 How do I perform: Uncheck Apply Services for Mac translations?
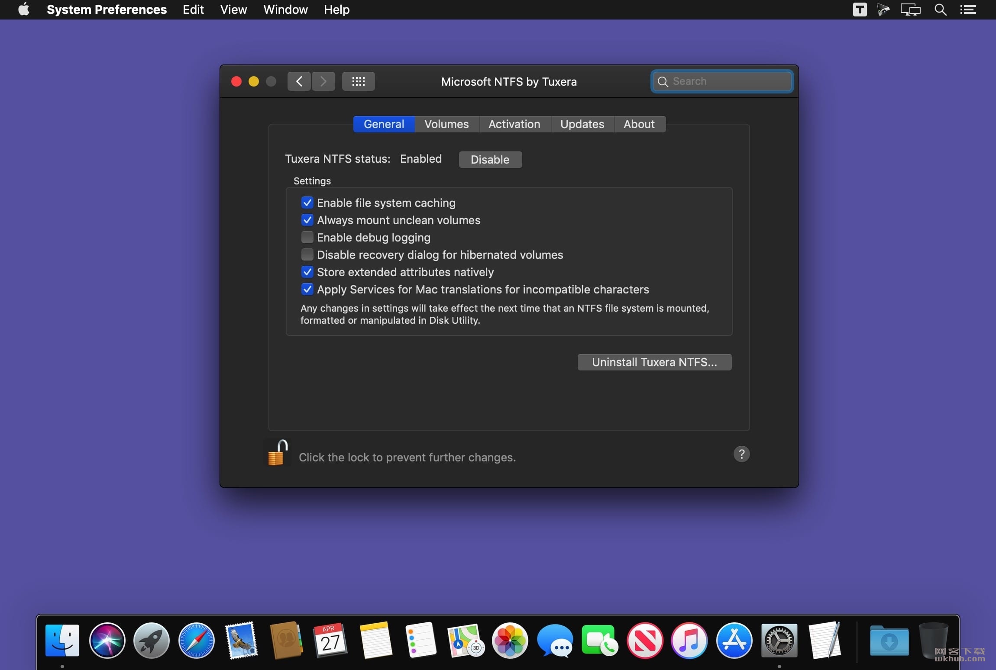tap(307, 289)
